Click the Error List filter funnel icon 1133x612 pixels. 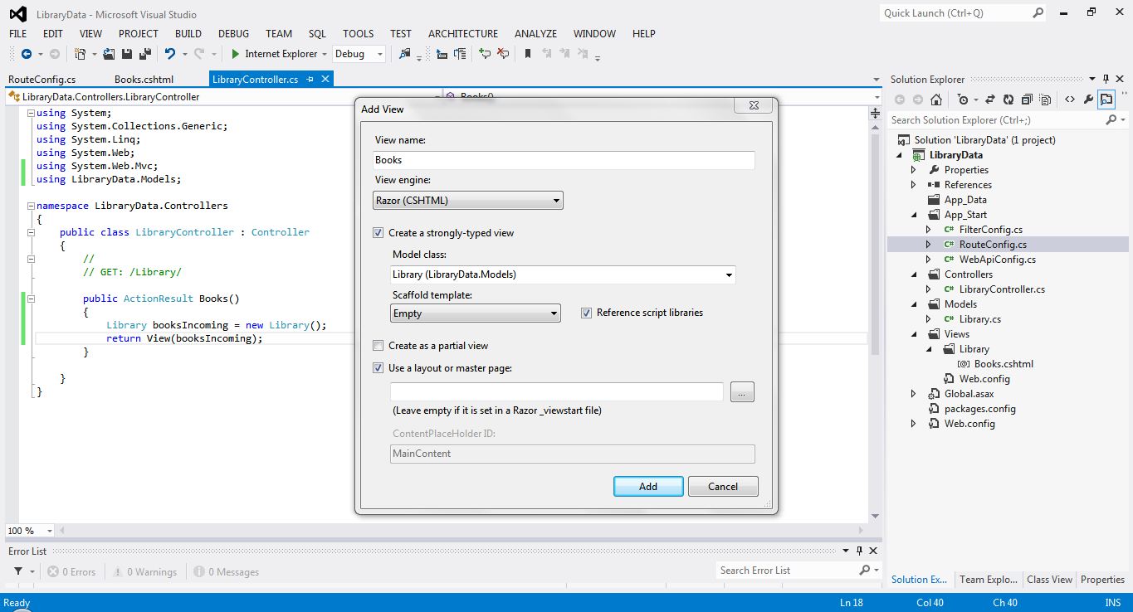tap(17, 571)
